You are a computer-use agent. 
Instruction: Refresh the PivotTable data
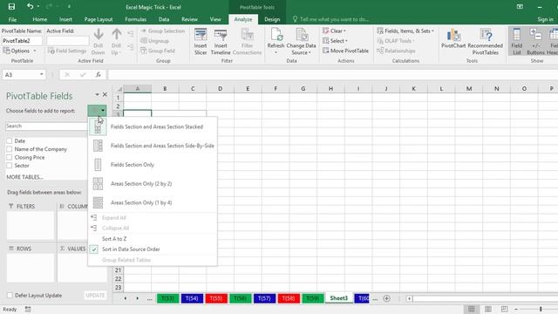(x=276, y=42)
